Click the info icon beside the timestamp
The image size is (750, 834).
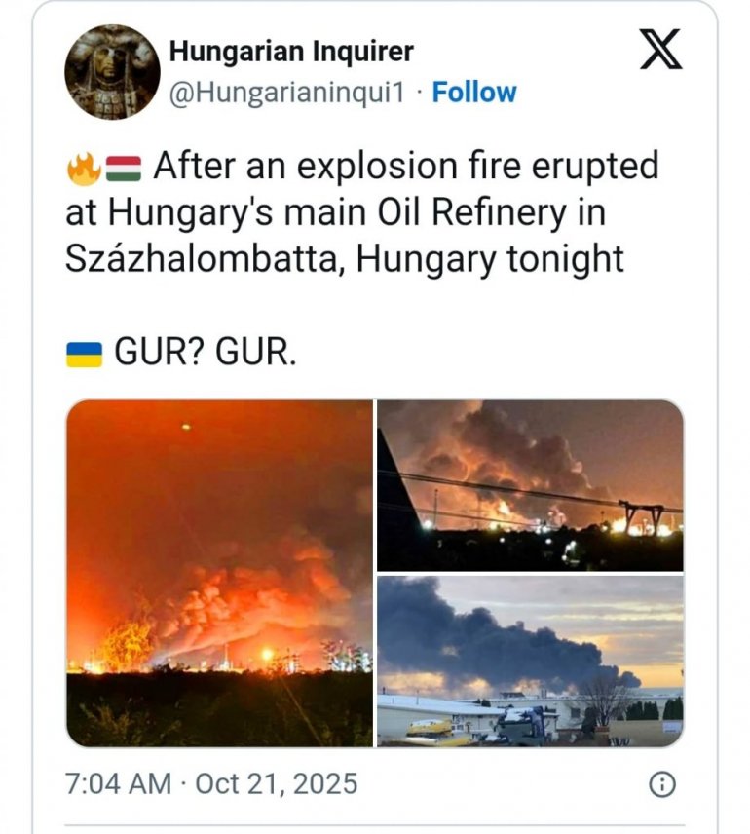pyautogui.click(x=662, y=783)
